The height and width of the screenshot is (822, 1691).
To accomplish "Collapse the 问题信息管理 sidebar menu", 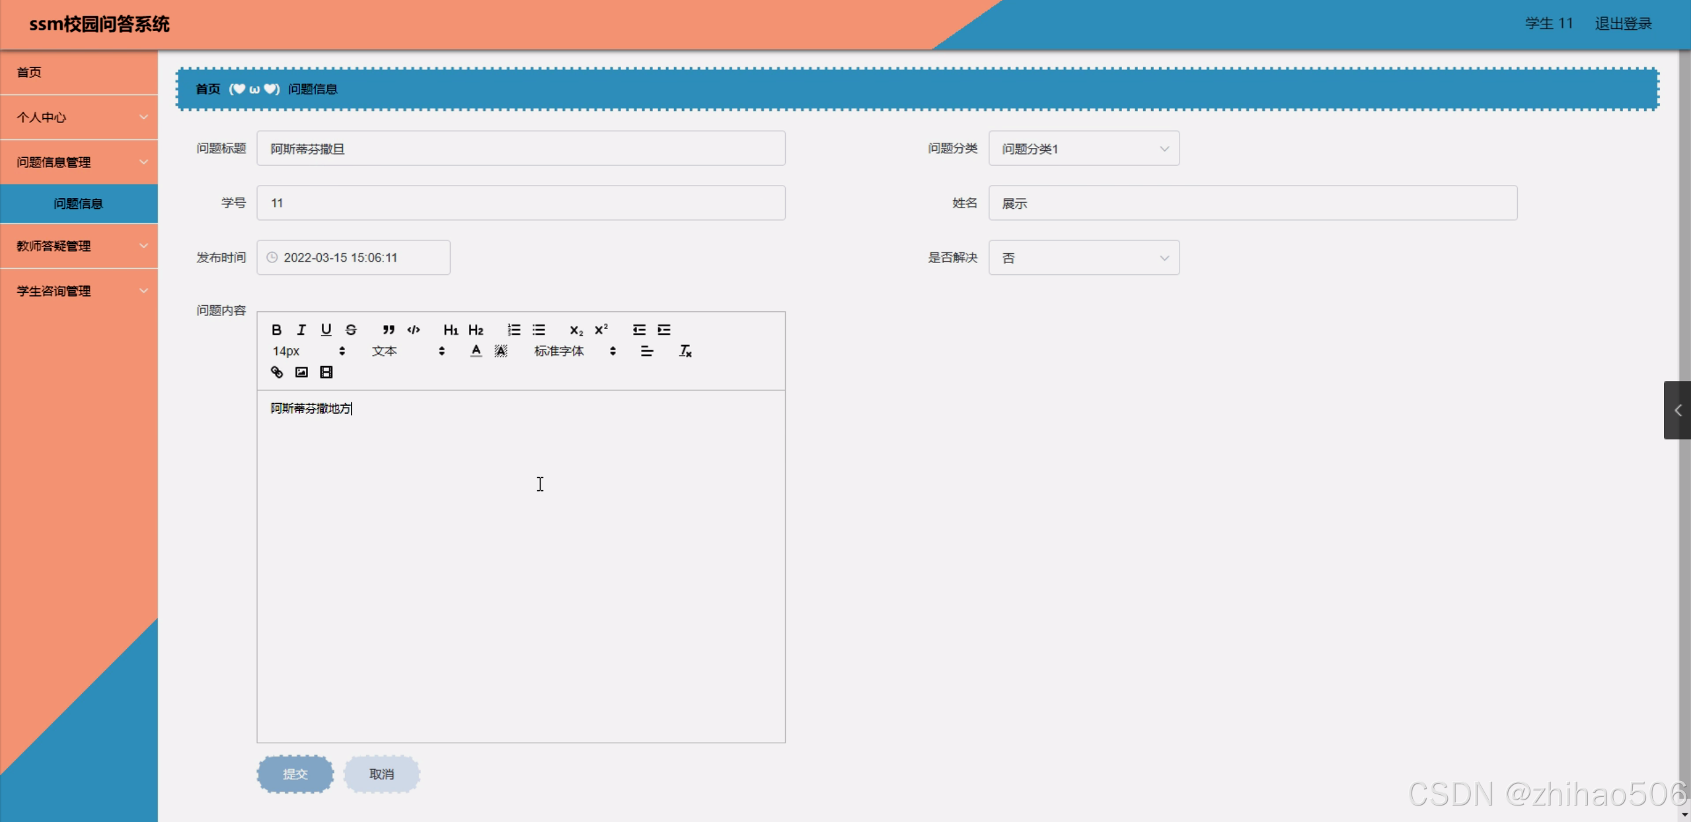I will tap(79, 162).
